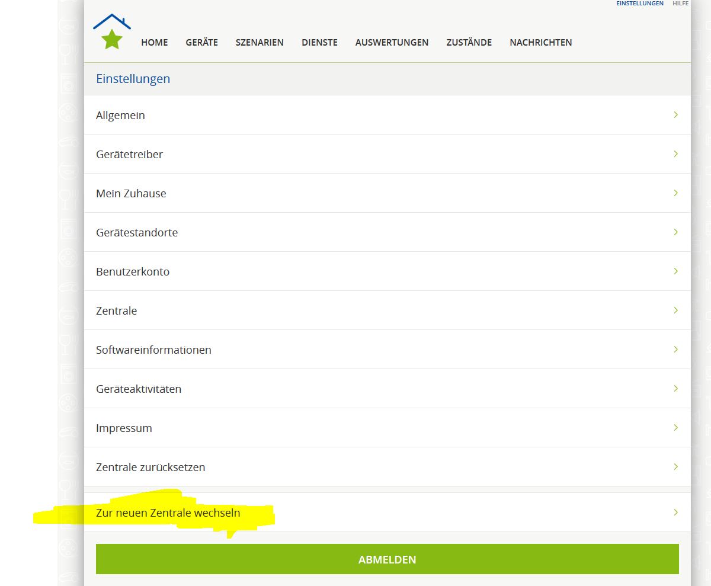Open the AUSWERTUNGEN page
The image size is (711, 586).
click(x=392, y=43)
